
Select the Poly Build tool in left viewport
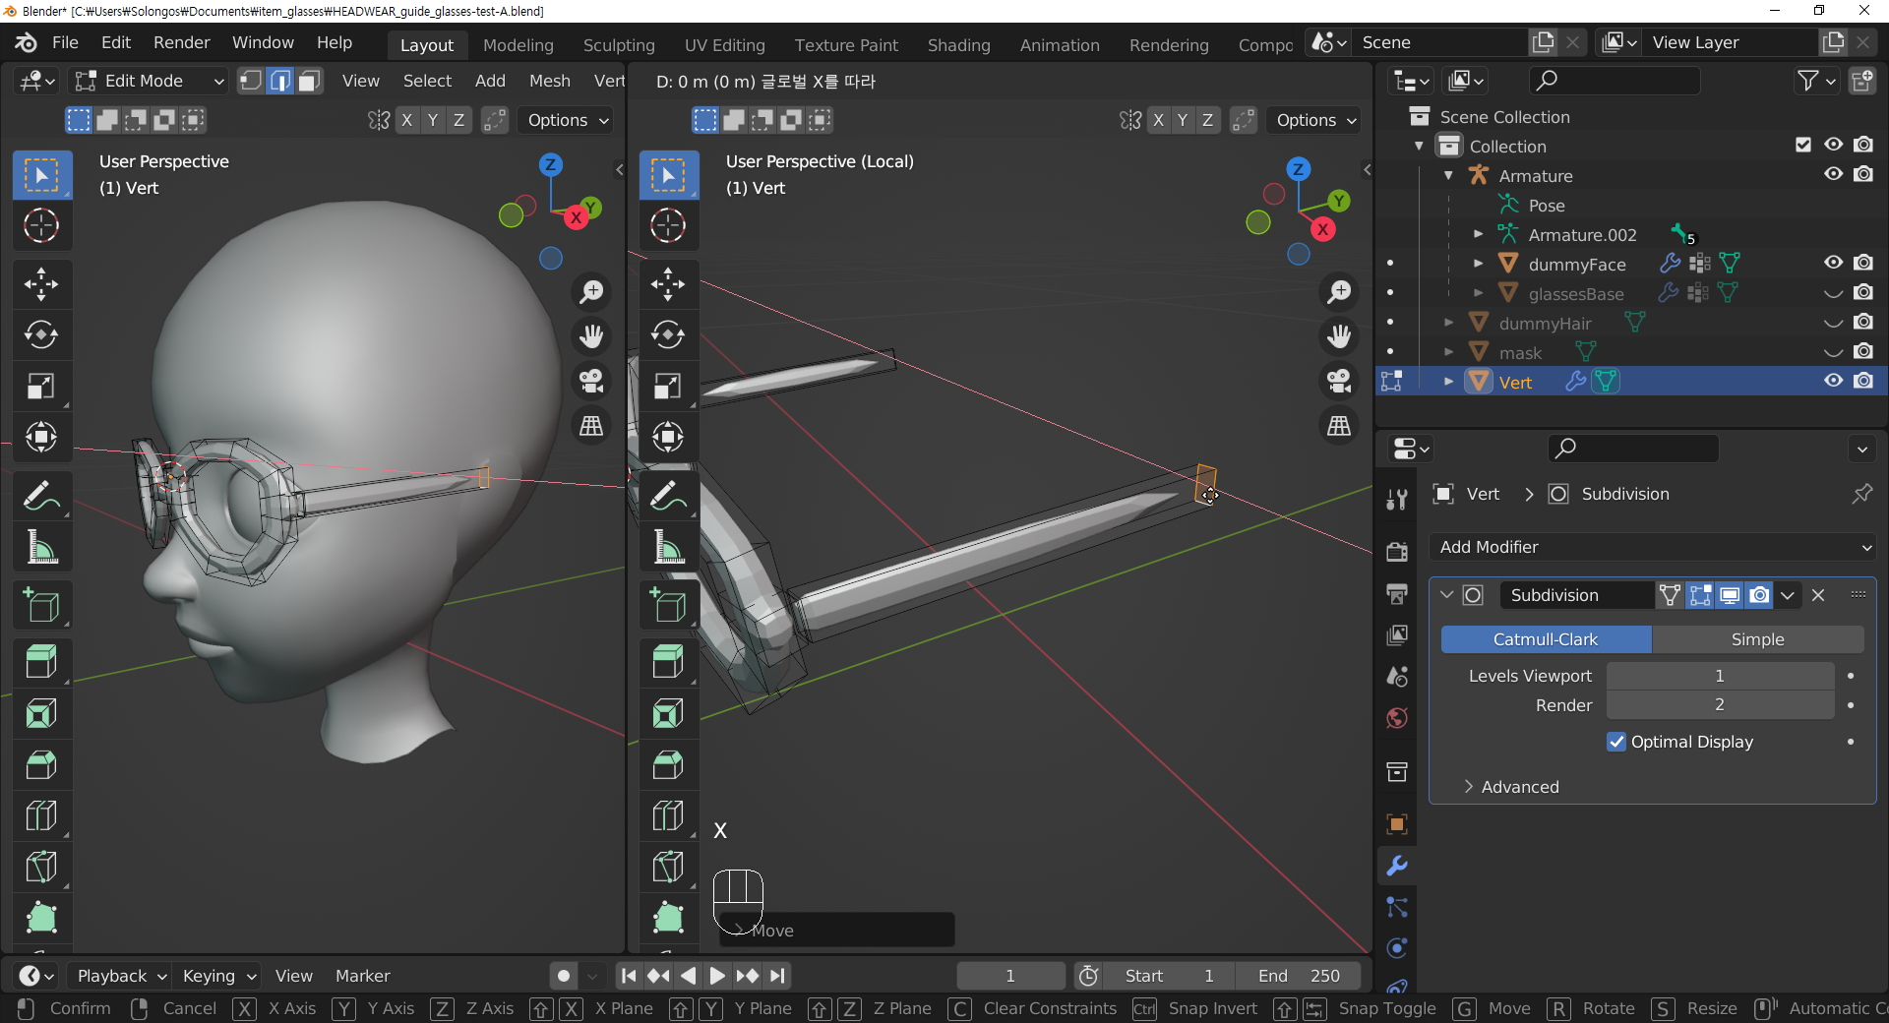coord(41,918)
